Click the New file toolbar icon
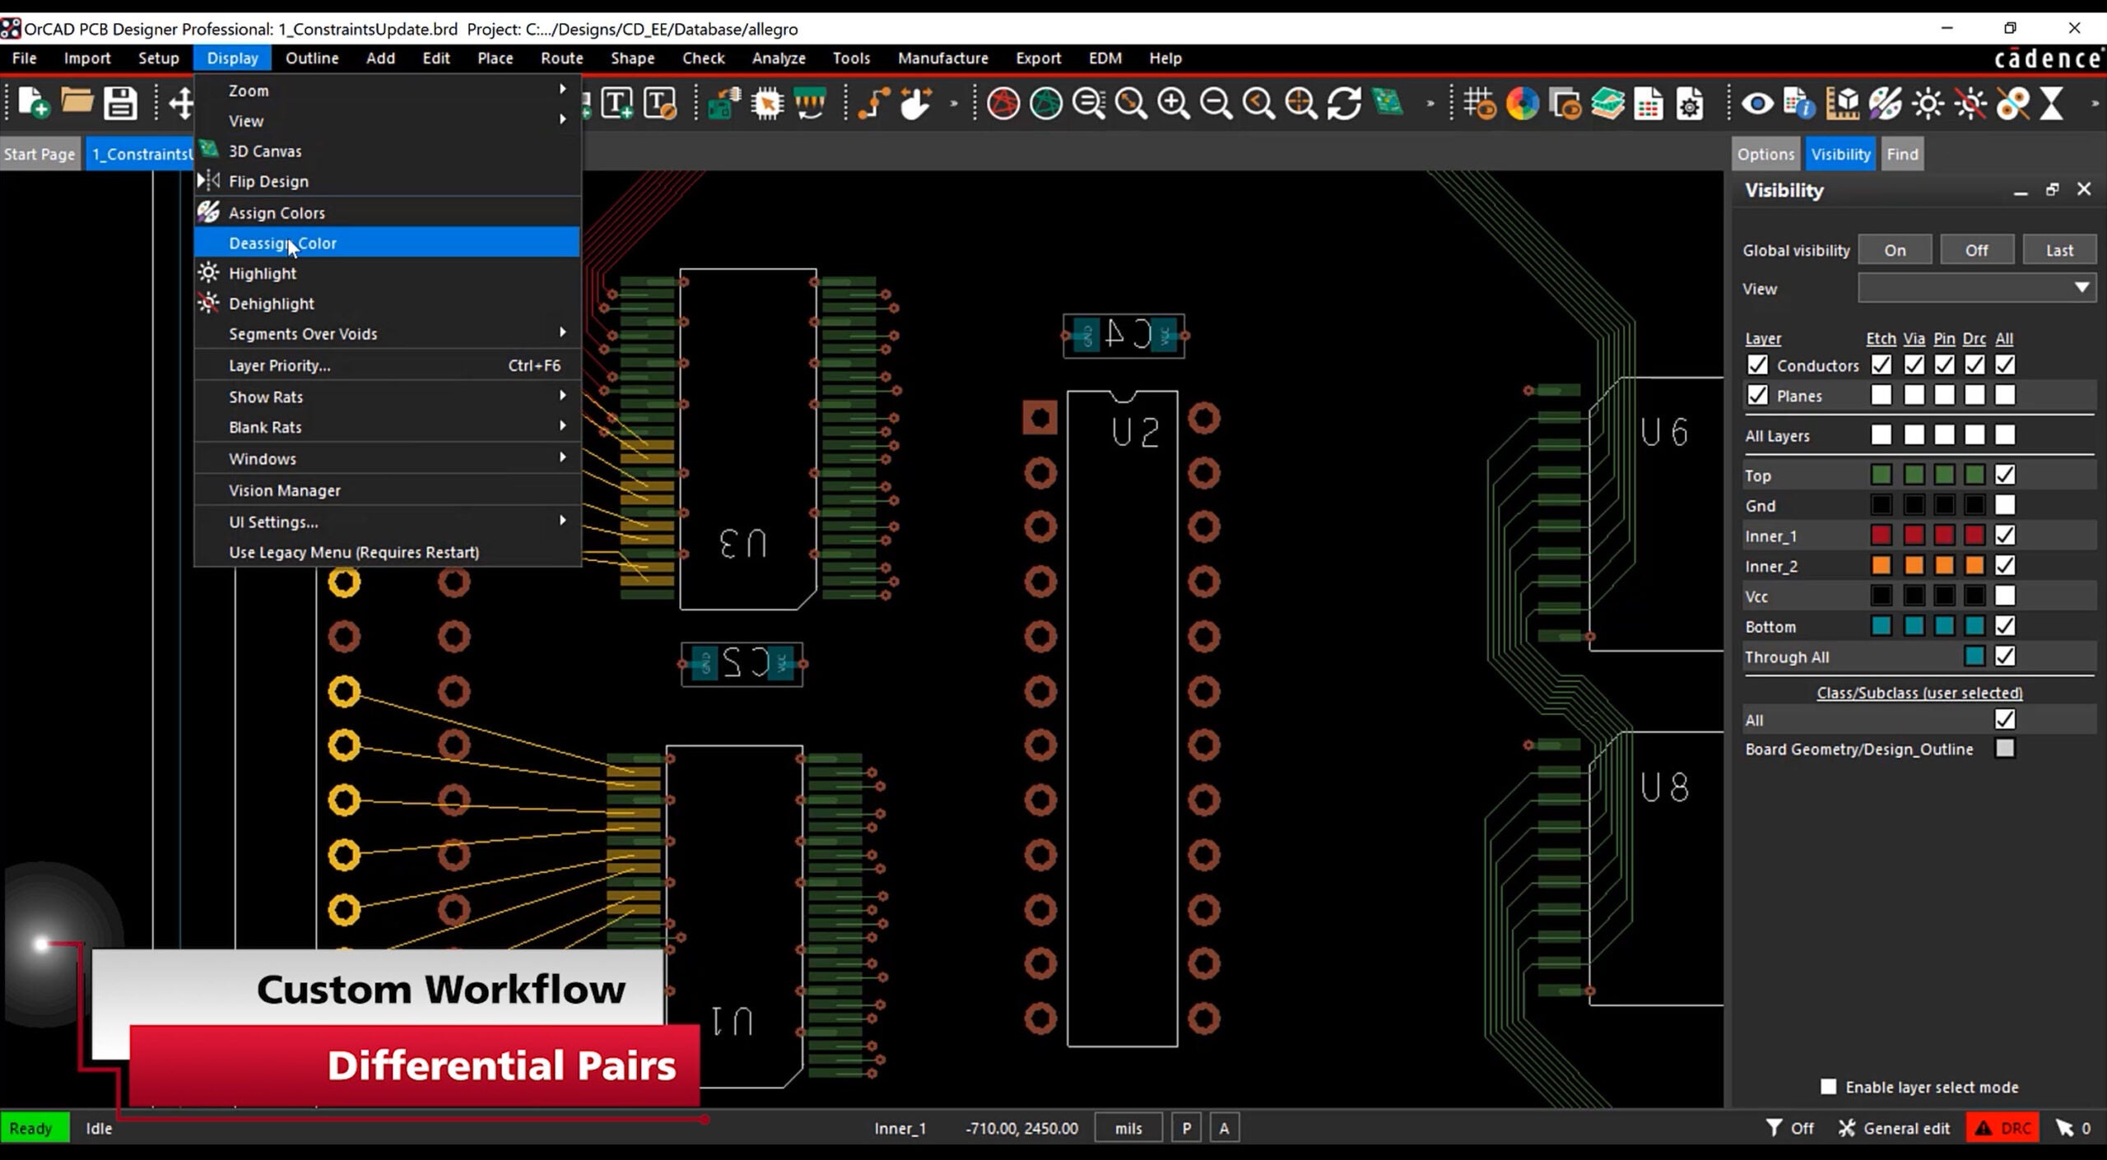Image resolution: width=2107 pixels, height=1160 pixels. coord(34,104)
